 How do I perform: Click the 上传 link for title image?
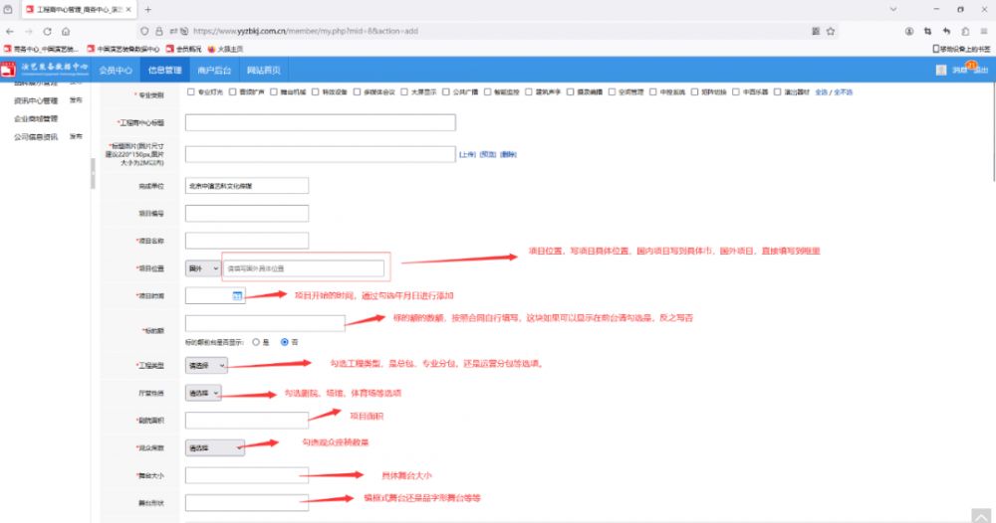point(466,154)
